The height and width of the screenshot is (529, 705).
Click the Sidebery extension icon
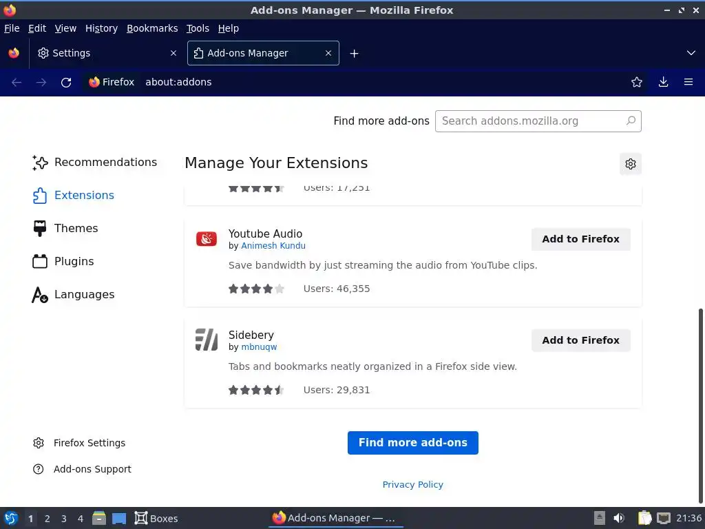(207, 340)
